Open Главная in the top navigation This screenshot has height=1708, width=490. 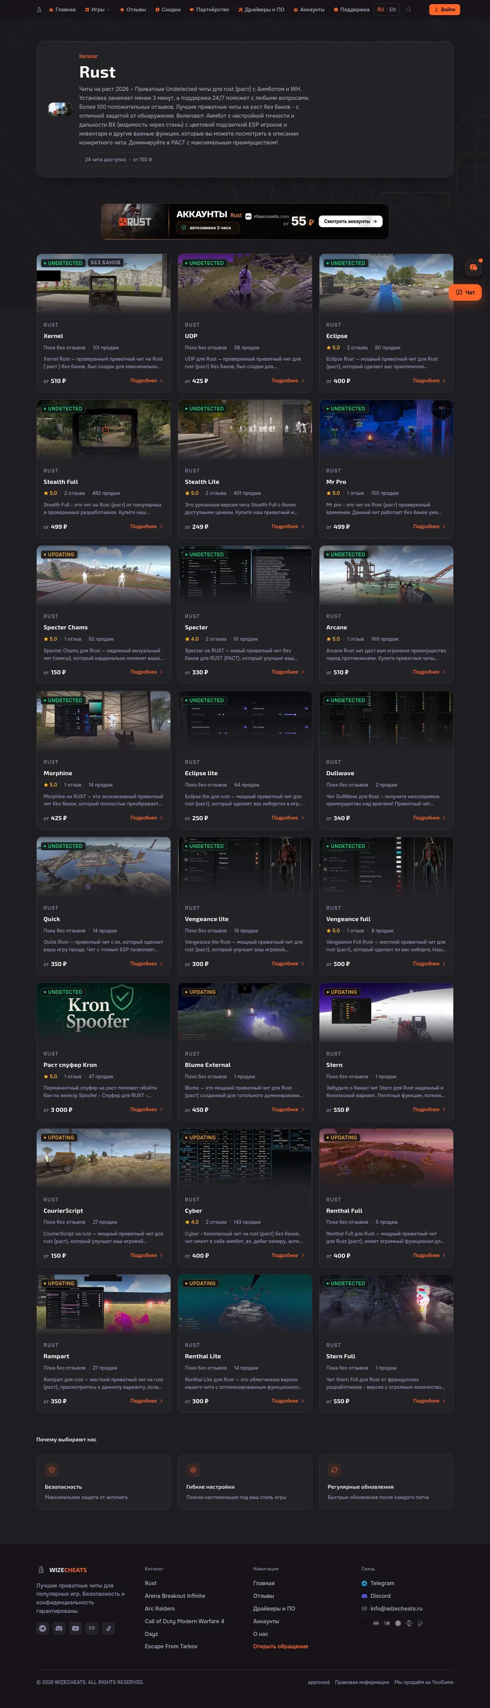pos(62,10)
